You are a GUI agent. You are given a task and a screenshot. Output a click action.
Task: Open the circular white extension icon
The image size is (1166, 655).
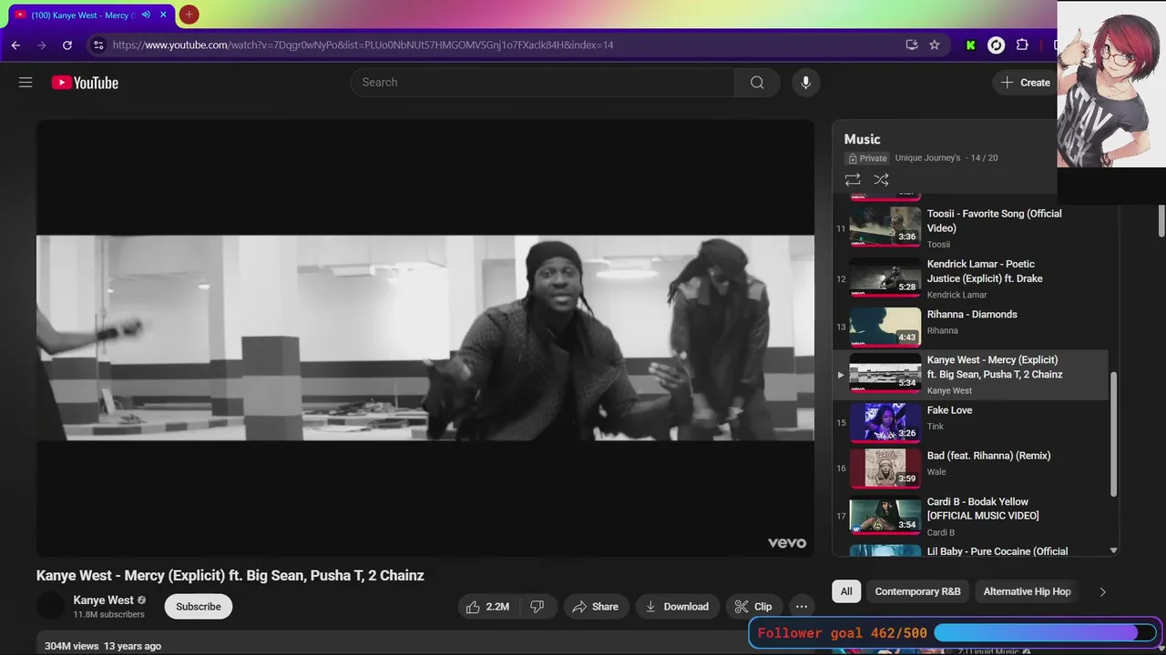(997, 45)
